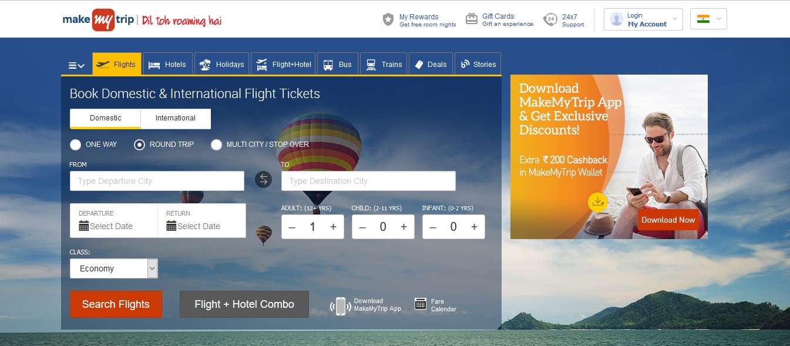The width and height of the screenshot is (790, 346).
Task: Choose the ROUND TRIP radio button
Action: click(139, 145)
